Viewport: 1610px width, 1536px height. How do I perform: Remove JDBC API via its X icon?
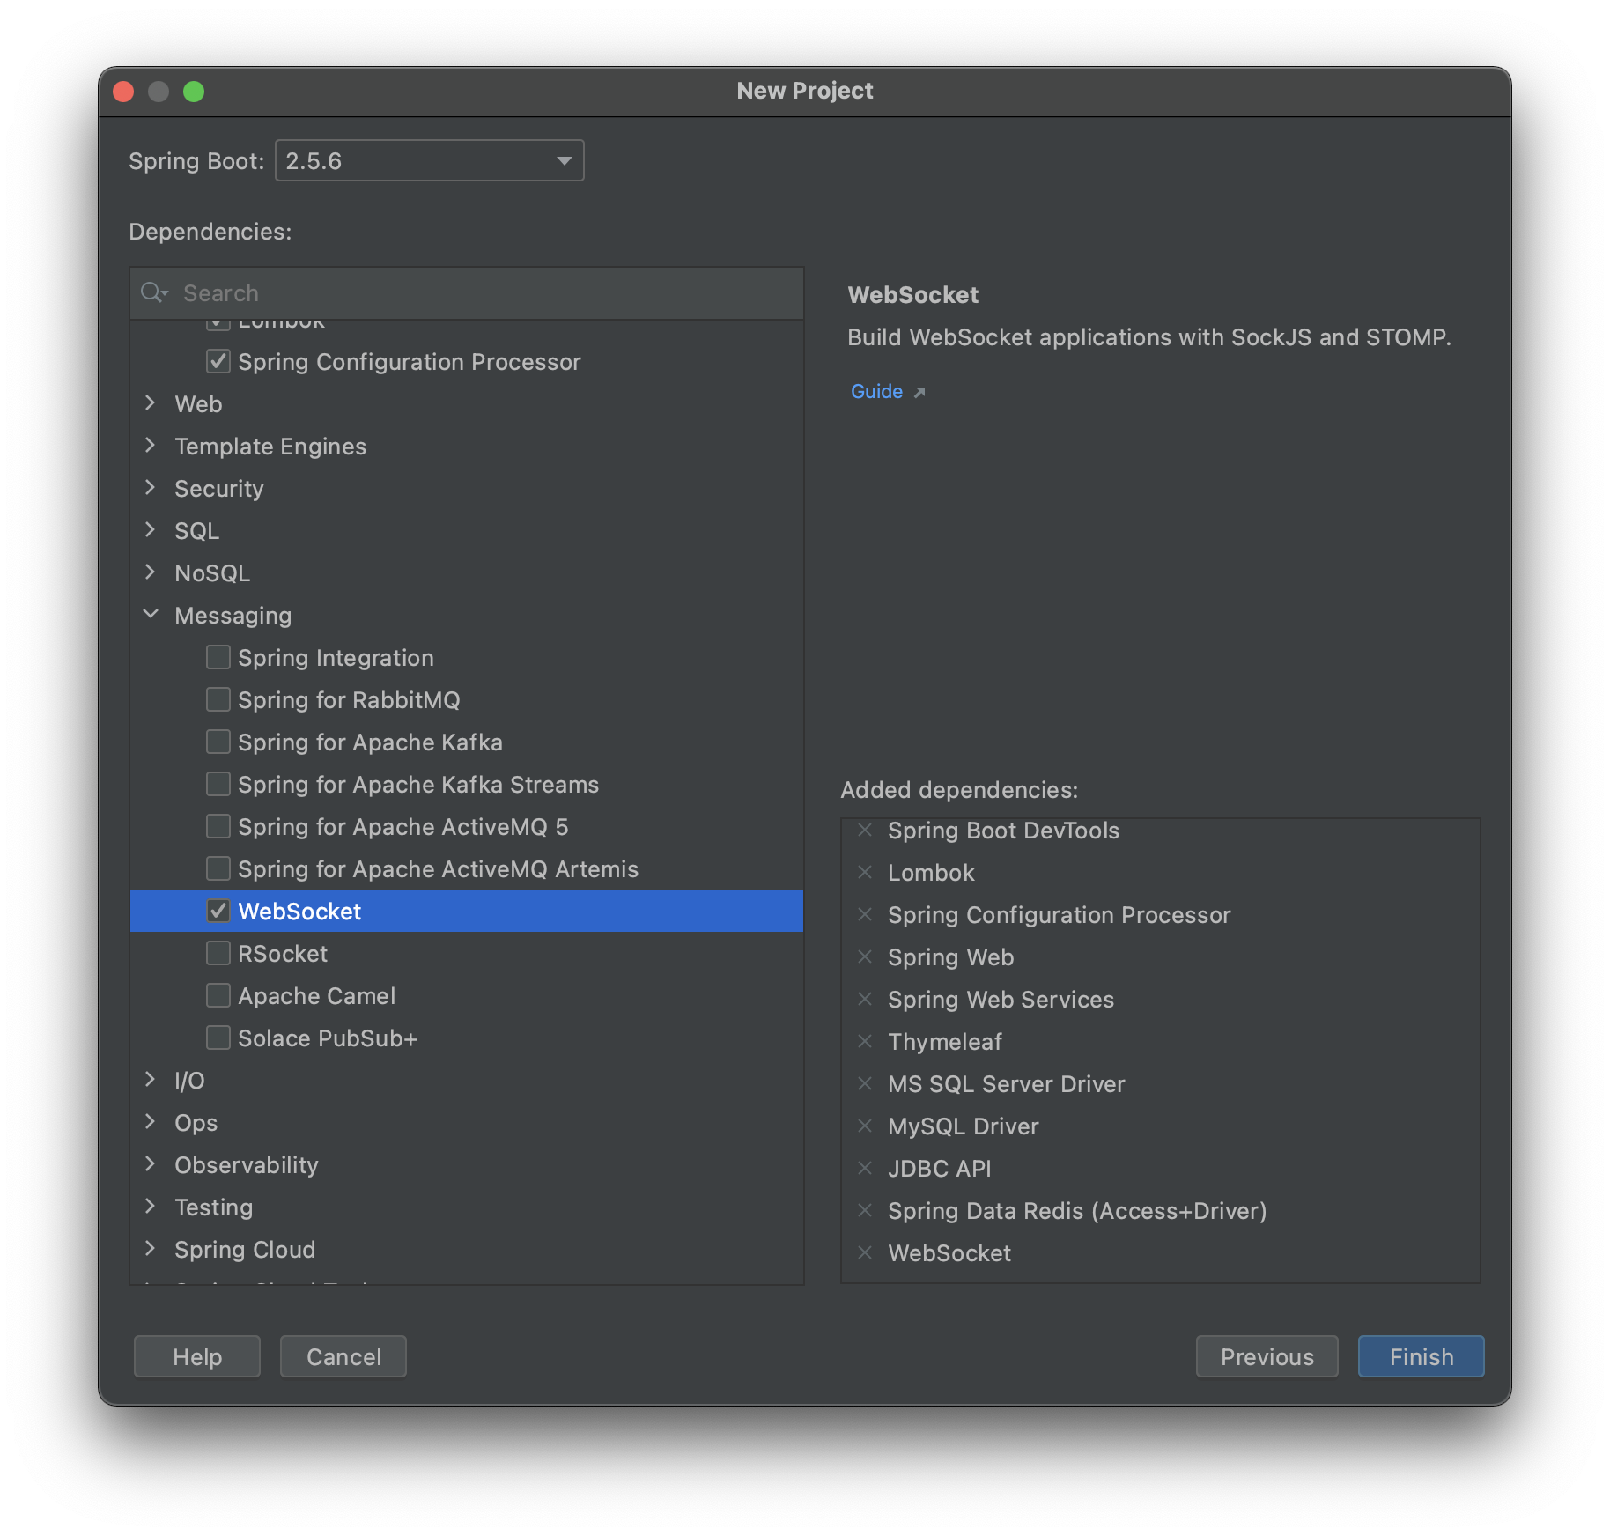click(865, 1168)
